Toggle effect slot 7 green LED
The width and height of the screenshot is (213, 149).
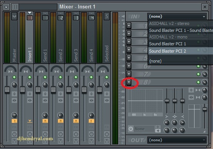pyautogui.click(x=198, y=74)
